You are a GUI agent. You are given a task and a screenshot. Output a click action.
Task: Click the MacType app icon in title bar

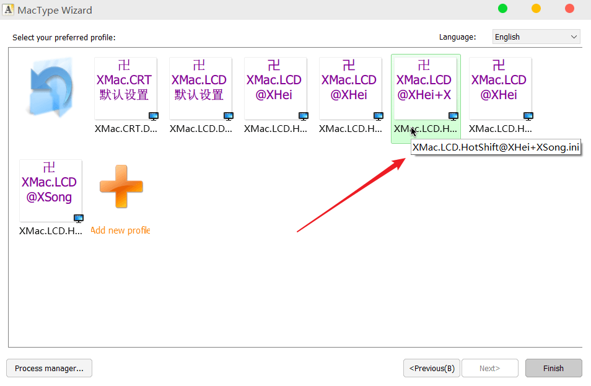pyautogui.click(x=8, y=9)
